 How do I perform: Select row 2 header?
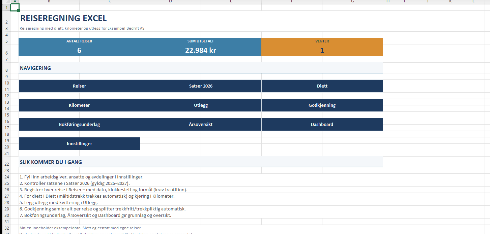coord(6,18)
